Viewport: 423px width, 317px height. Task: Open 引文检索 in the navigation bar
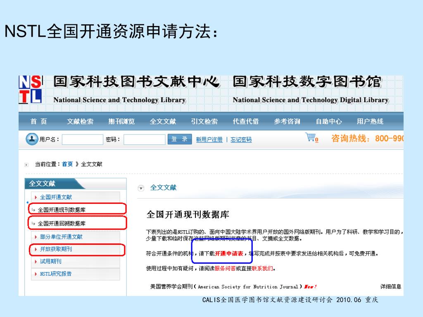point(204,121)
